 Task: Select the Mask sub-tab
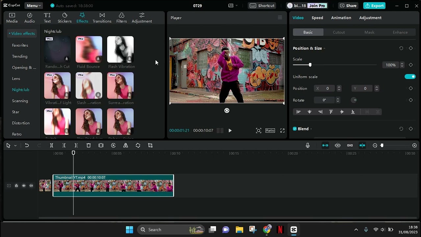point(369,32)
